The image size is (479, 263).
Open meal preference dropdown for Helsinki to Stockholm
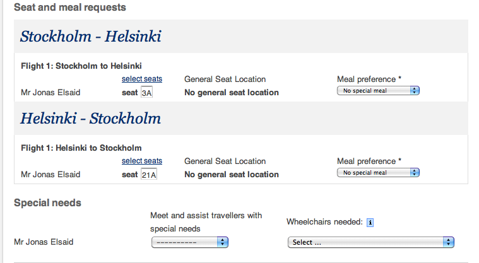coord(378,173)
